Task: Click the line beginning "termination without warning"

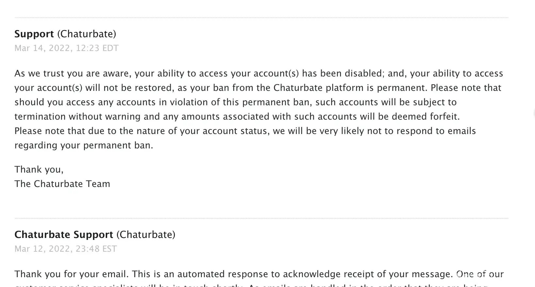Action: tap(237, 117)
